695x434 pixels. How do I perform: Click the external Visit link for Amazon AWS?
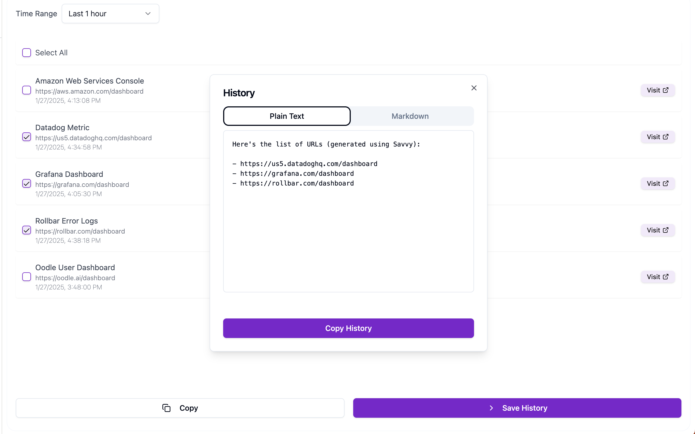(x=657, y=90)
